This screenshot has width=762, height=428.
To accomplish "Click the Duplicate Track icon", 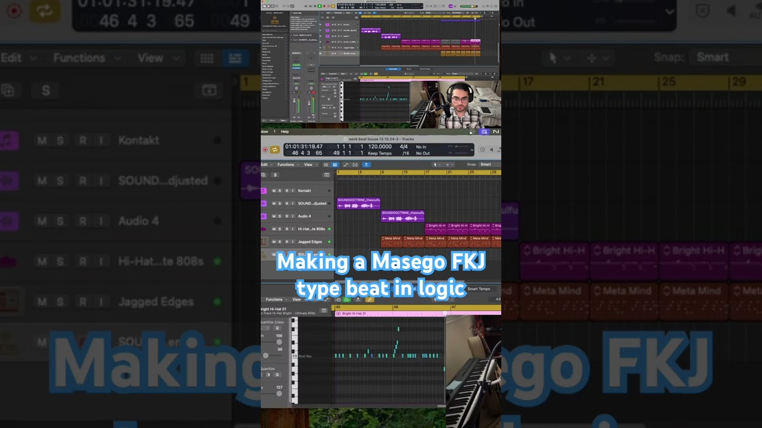I will click(264, 175).
